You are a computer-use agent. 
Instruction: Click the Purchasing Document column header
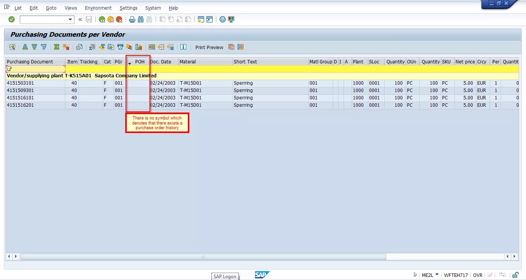coord(36,62)
